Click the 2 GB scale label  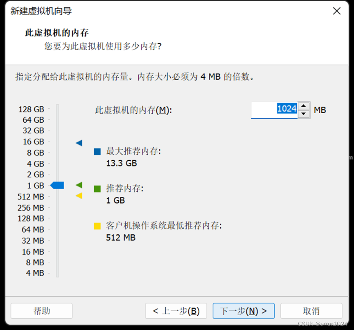click(x=36, y=174)
